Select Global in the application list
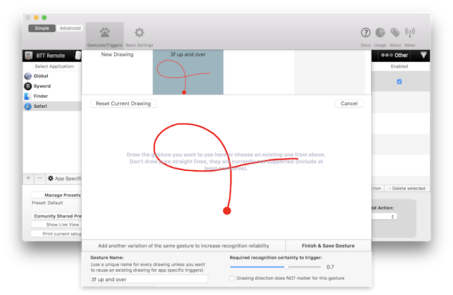The height and width of the screenshot is (295, 453). [x=40, y=76]
